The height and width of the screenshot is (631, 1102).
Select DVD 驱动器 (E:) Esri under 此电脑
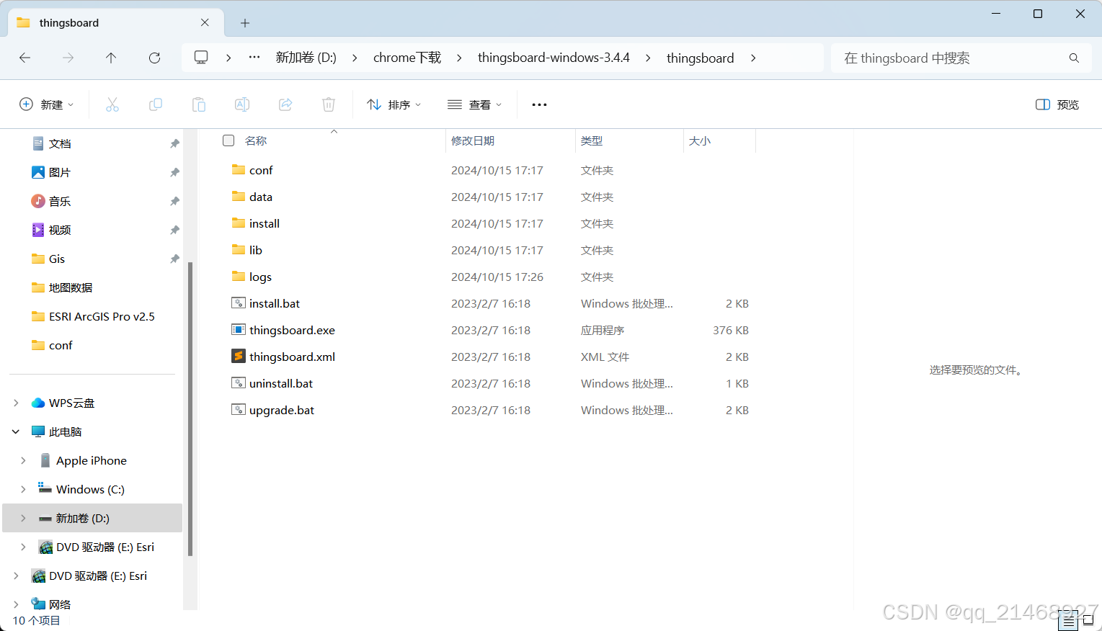coord(105,547)
